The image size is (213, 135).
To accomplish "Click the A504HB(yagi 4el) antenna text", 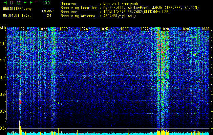I will point(120,16).
